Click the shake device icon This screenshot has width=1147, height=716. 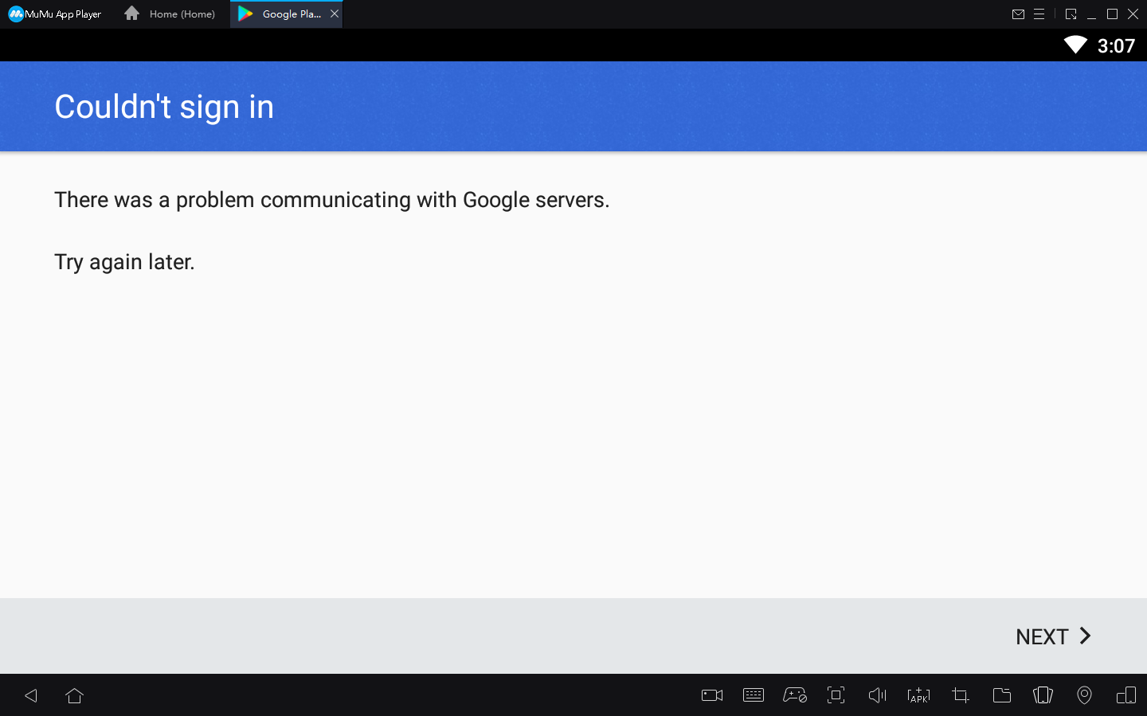pyautogui.click(x=1043, y=695)
